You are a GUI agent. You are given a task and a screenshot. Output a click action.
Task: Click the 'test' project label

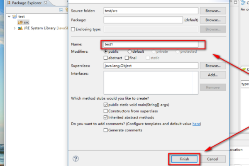pos(22,17)
